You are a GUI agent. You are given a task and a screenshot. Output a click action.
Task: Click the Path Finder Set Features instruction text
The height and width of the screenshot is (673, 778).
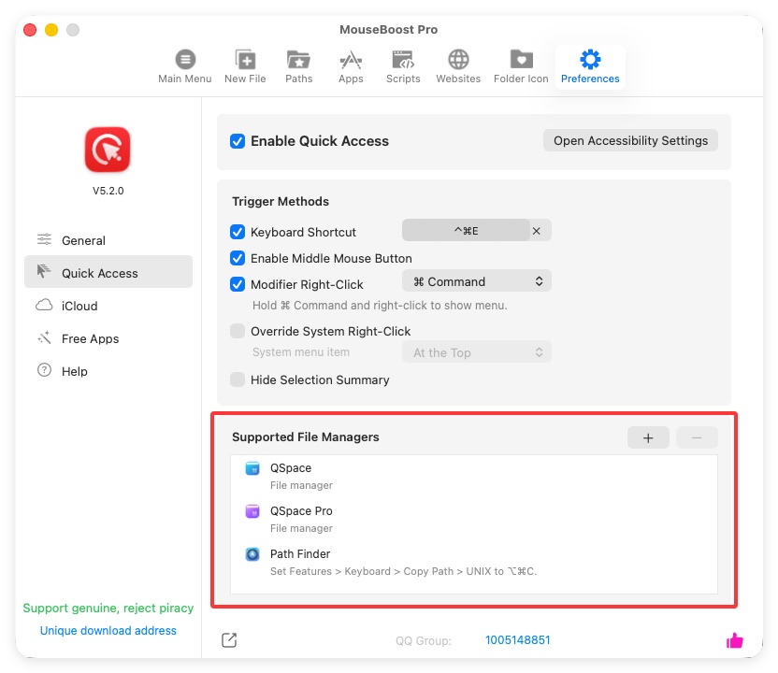click(x=403, y=571)
